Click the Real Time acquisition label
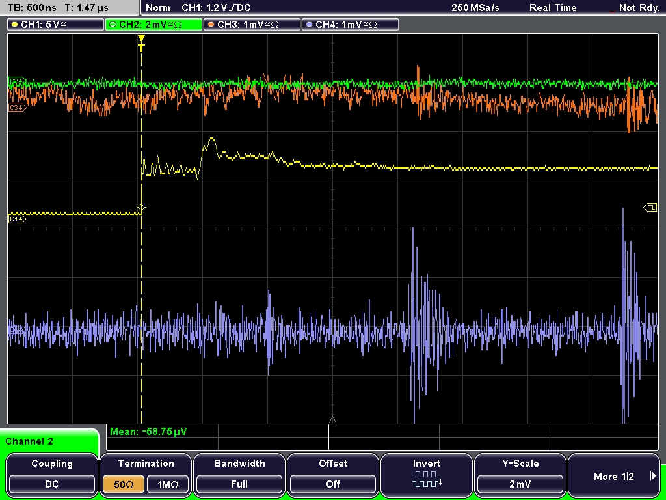Image resolution: width=666 pixels, height=500 pixels. tap(553, 8)
